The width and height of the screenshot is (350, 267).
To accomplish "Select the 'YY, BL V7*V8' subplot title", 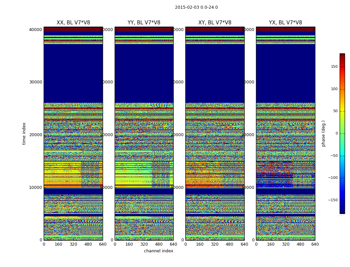I will click(144, 23).
